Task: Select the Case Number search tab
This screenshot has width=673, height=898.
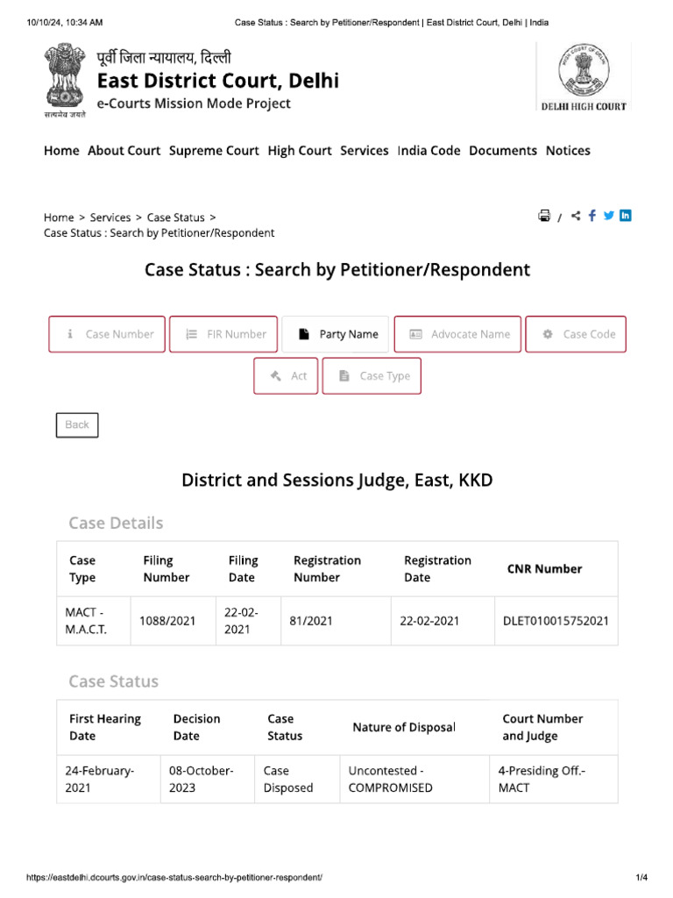Action: [x=107, y=334]
